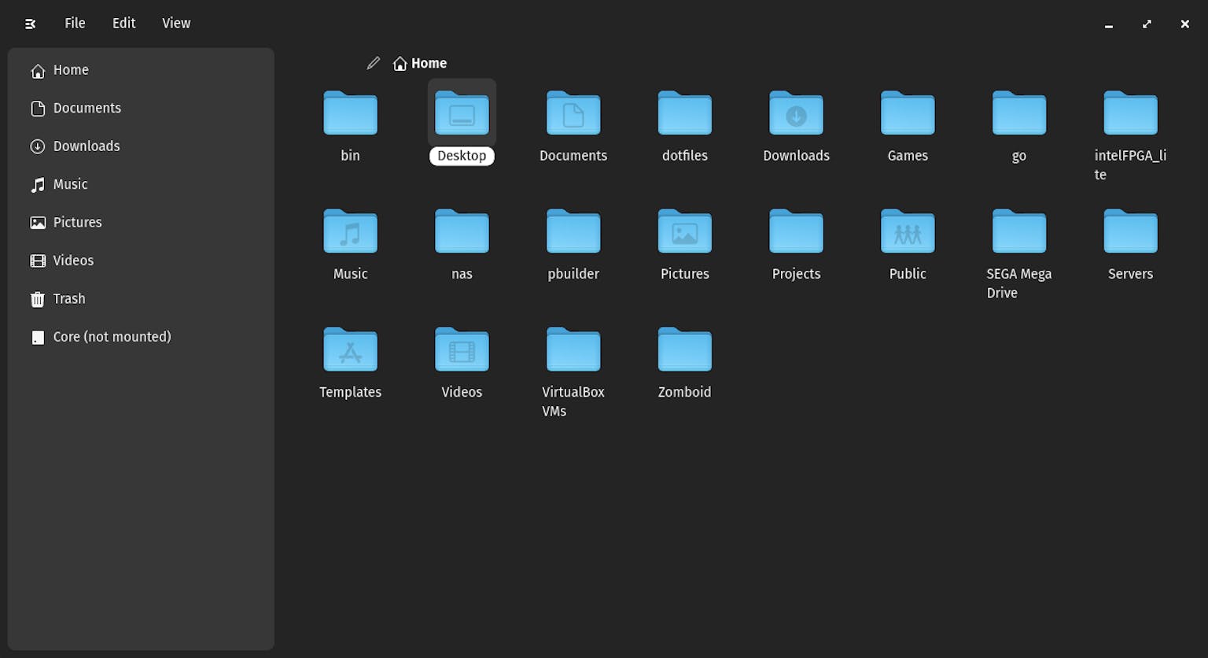Open the Edit menu
The image size is (1208, 658).
[x=123, y=24]
